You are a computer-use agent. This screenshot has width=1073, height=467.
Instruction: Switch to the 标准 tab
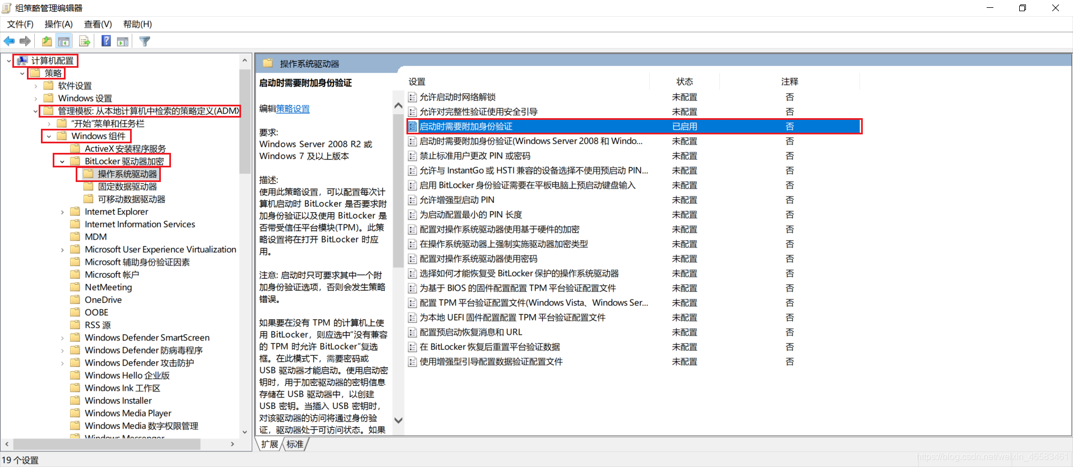[295, 444]
